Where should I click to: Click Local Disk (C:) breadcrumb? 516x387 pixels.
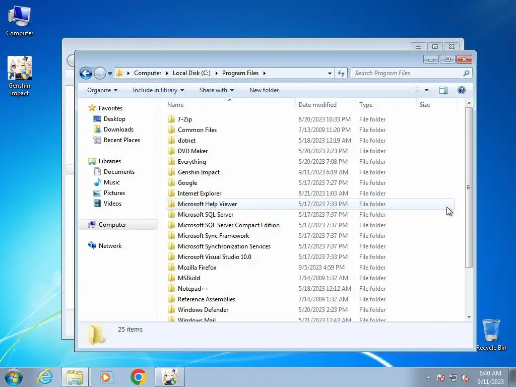pos(191,73)
